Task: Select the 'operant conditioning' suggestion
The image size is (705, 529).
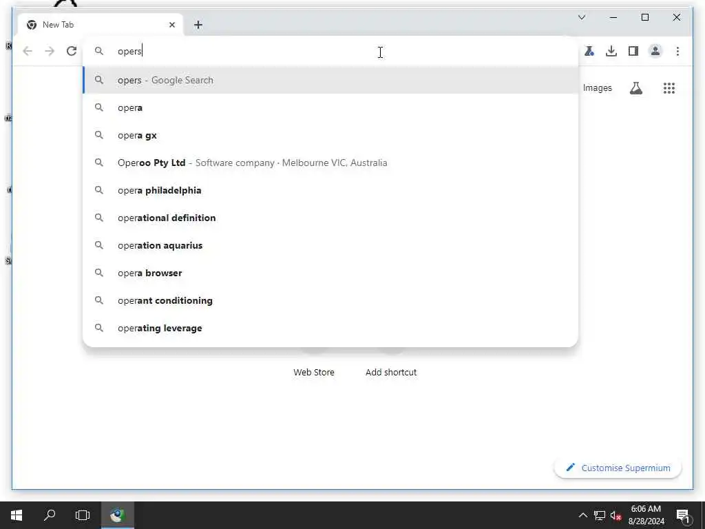Action: [330, 300]
